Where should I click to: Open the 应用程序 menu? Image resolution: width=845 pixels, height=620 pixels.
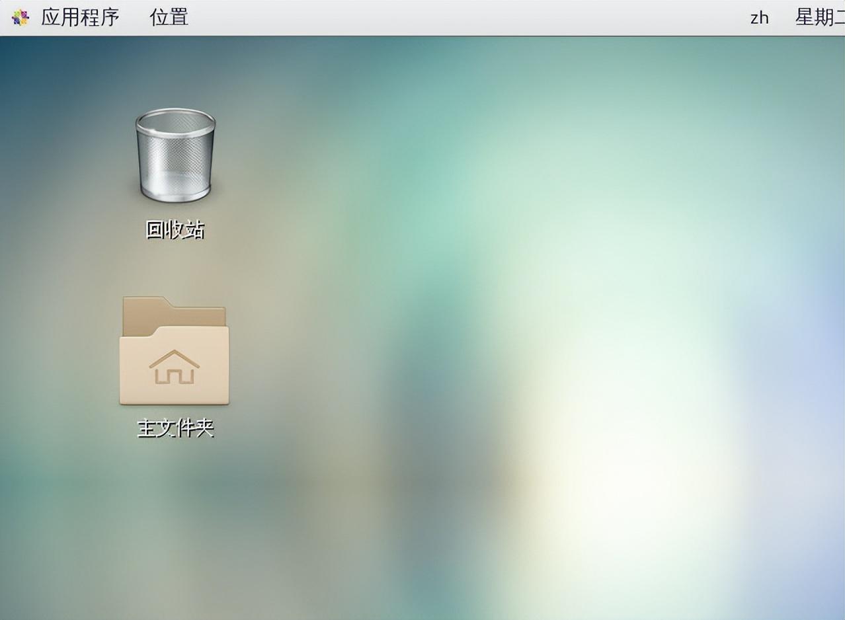80,17
